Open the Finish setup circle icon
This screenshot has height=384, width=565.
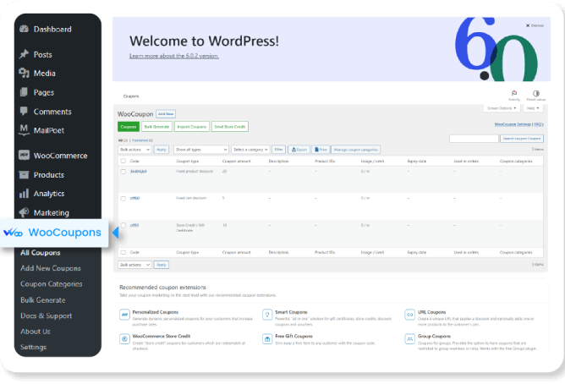(x=536, y=93)
